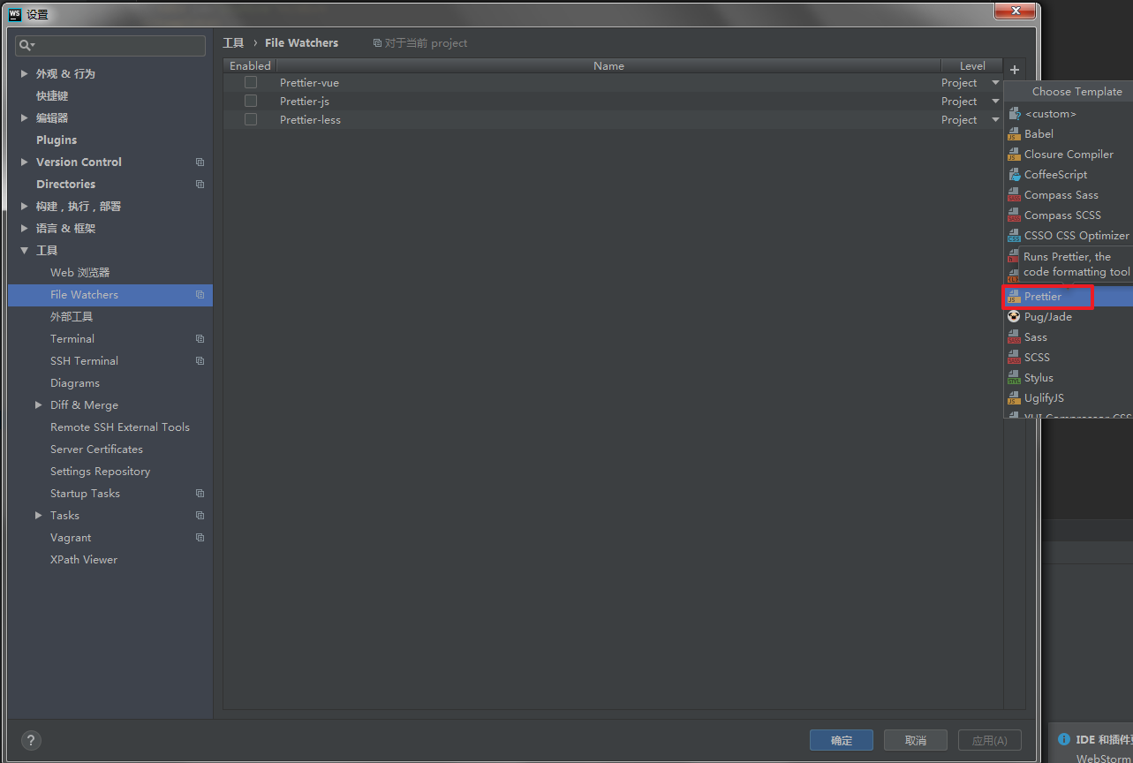The width and height of the screenshot is (1133, 763).
Task: Click project-level icon beside SSH Terminal
Action: click(200, 361)
